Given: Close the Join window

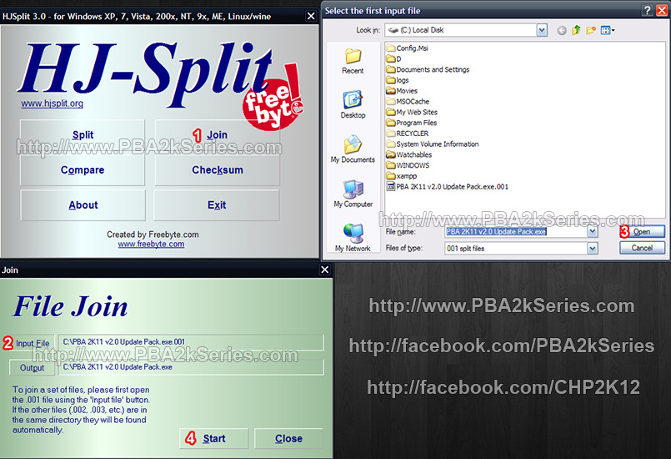Looking at the screenshot, I should [325, 270].
